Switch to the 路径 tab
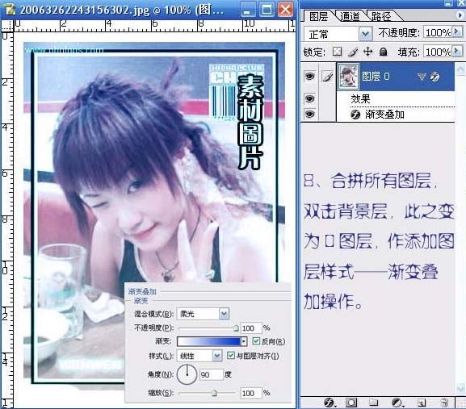Screen dimensions: 466x409 tap(381, 16)
